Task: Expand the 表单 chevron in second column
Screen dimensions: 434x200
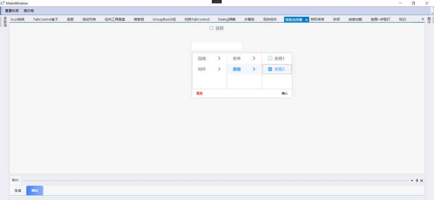Action: click(x=254, y=58)
